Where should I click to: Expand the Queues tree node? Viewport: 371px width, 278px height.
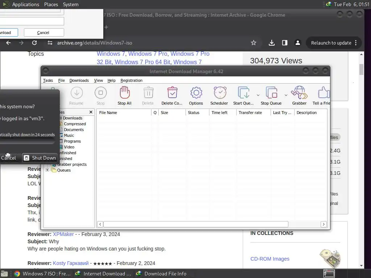(x=47, y=170)
